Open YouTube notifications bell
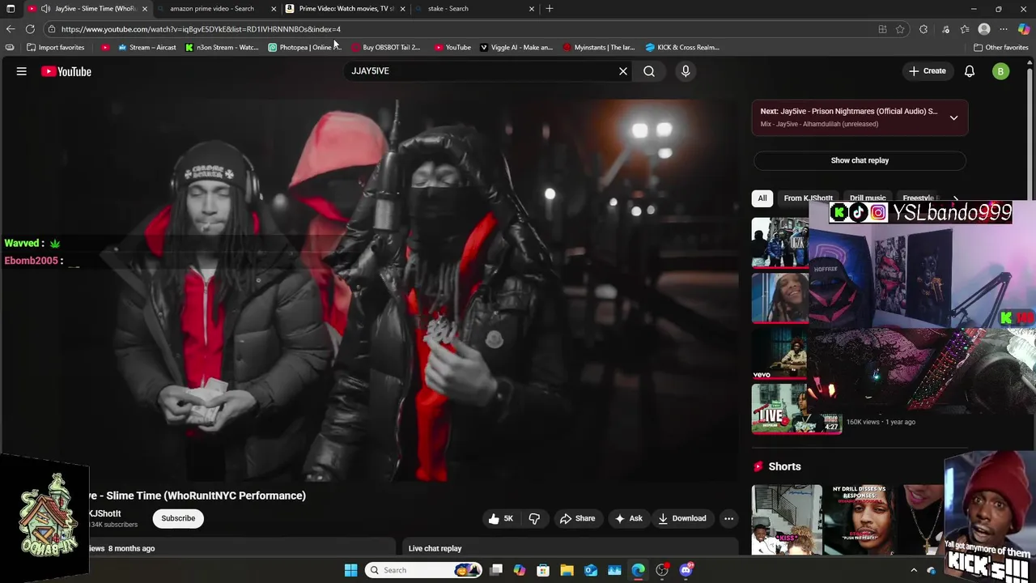This screenshot has width=1036, height=583. (x=970, y=71)
